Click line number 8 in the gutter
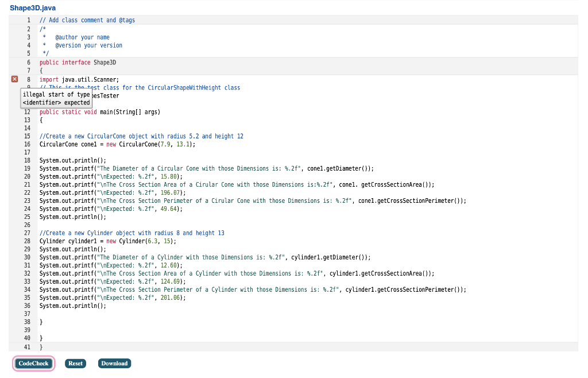This screenshot has width=588, height=378. (x=28, y=79)
